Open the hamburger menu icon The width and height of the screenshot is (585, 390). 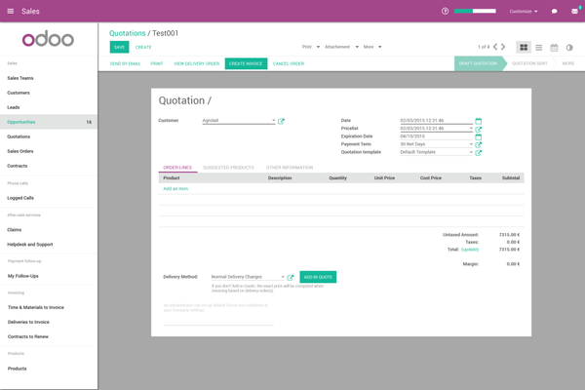coord(10,11)
